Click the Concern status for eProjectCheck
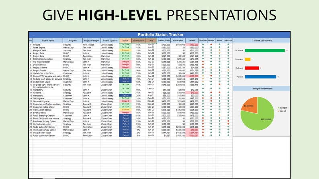Screen dimensions: 319x179 point(125,50)
